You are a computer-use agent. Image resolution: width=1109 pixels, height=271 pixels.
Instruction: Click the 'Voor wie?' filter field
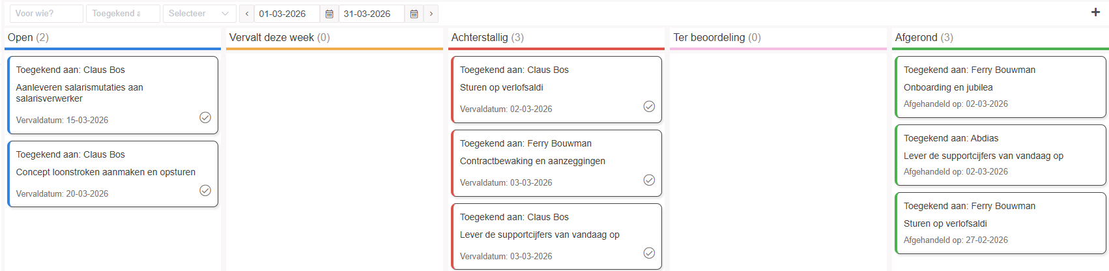46,14
